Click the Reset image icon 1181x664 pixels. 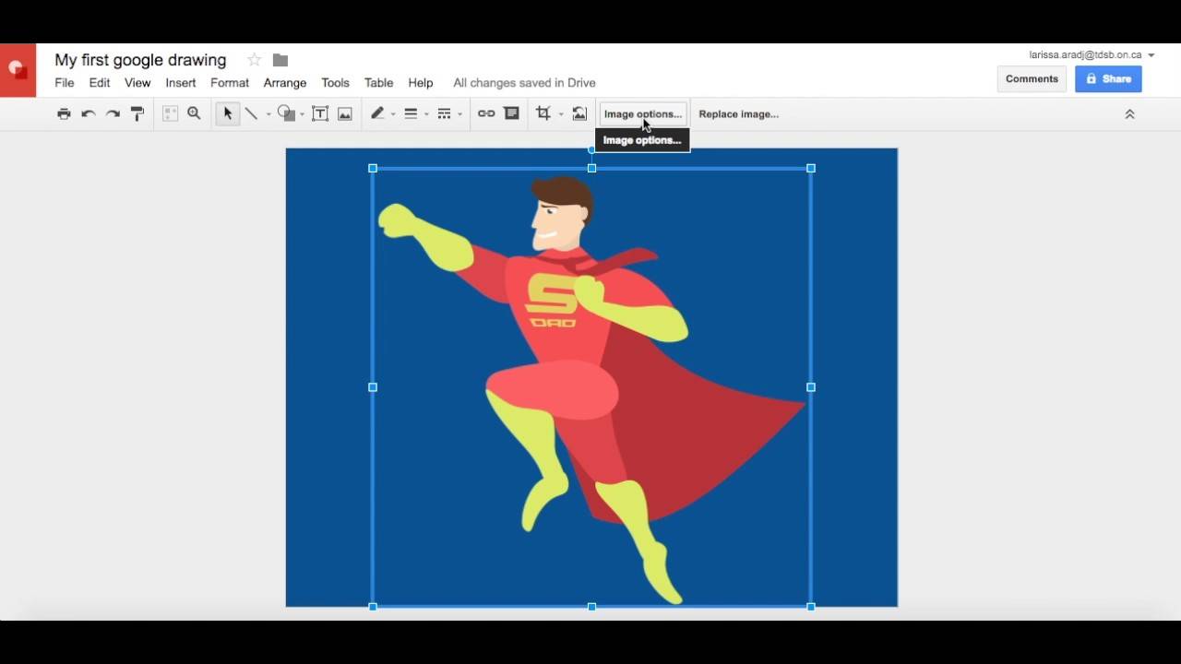(579, 114)
